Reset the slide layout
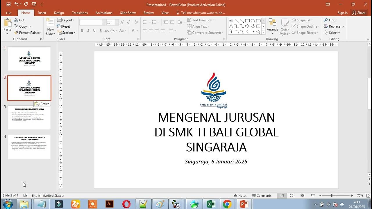This screenshot has height=209, width=372. pyautogui.click(x=64, y=26)
